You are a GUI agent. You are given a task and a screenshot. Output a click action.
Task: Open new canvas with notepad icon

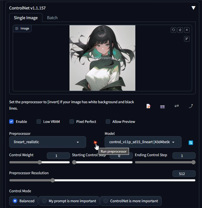point(148,106)
